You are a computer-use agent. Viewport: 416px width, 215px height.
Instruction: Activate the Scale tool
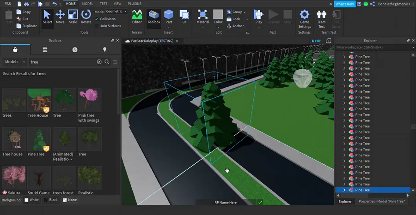point(73,17)
